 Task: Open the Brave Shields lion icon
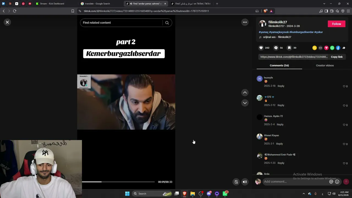coord(265,11)
